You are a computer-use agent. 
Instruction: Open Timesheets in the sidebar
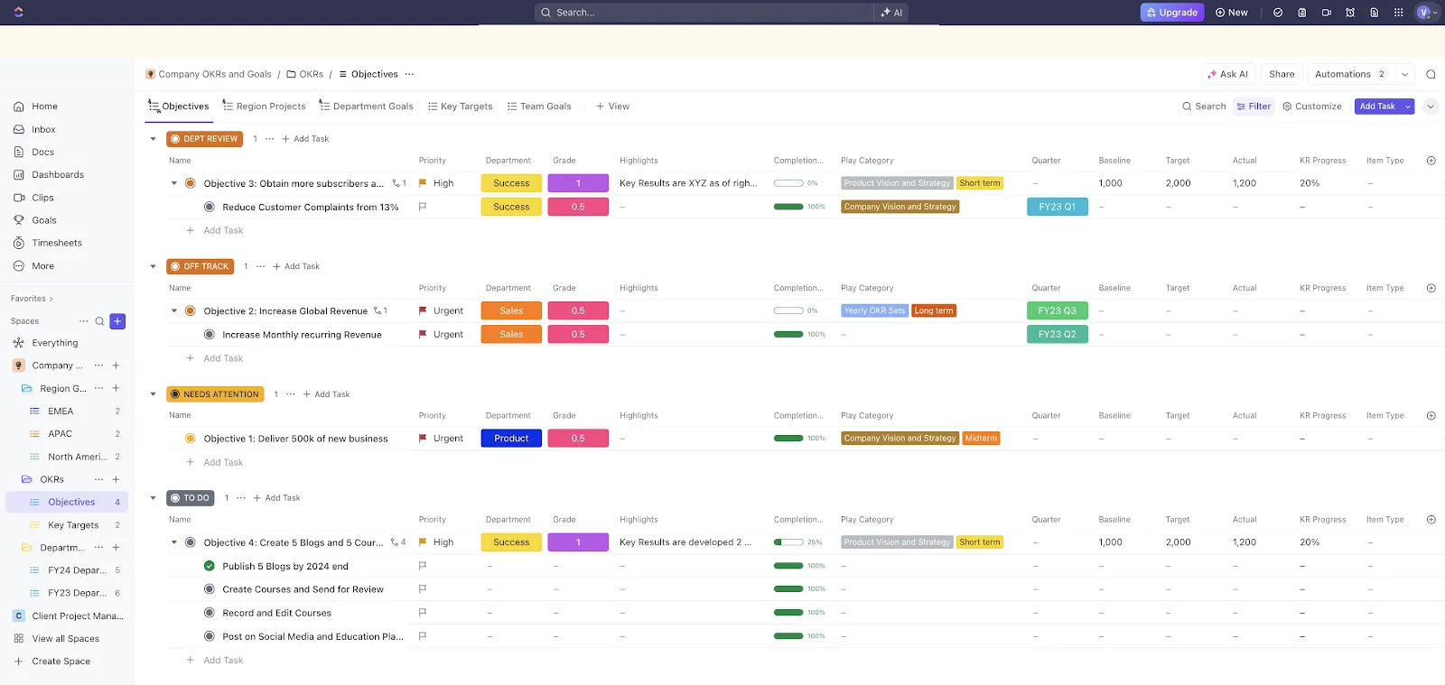tap(57, 243)
